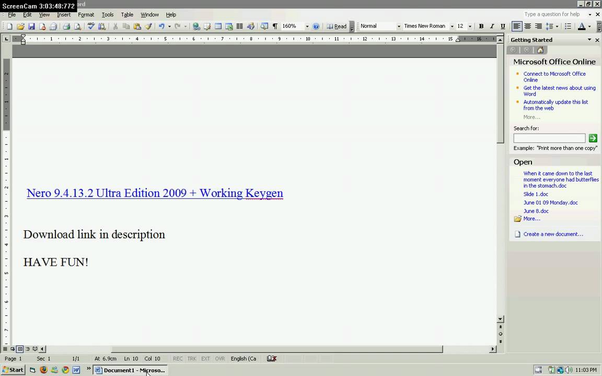This screenshot has width=602, height=376.
Task: Open the Style dropdown showing Normal
Action: (x=399, y=27)
